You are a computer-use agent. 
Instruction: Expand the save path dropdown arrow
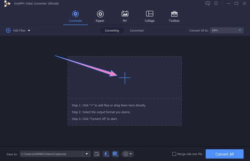click(x=87, y=154)
